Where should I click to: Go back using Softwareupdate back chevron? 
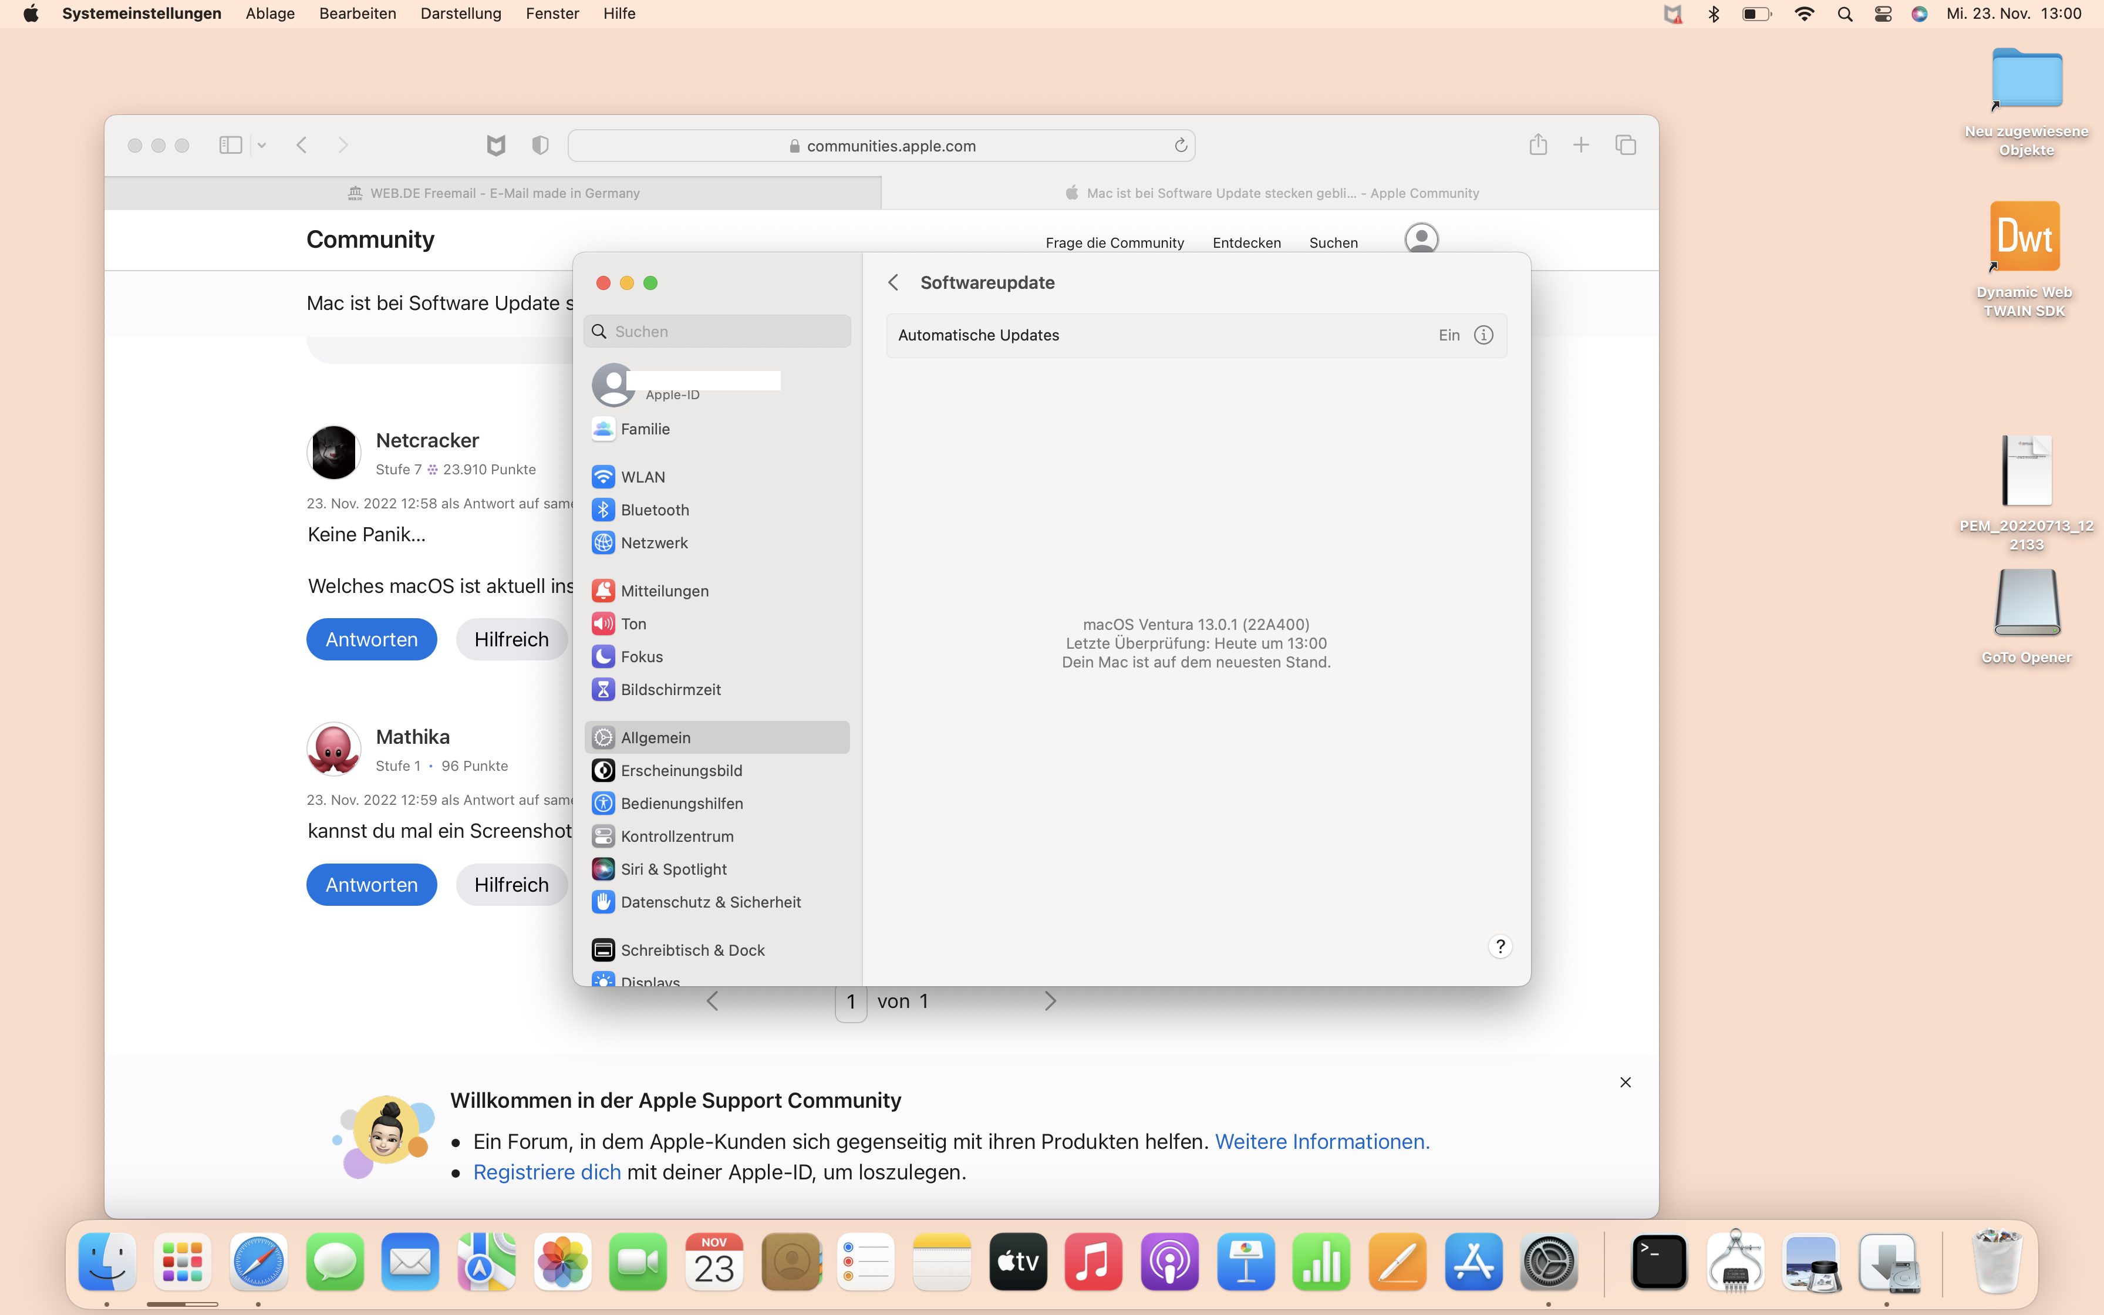[893, 282]
